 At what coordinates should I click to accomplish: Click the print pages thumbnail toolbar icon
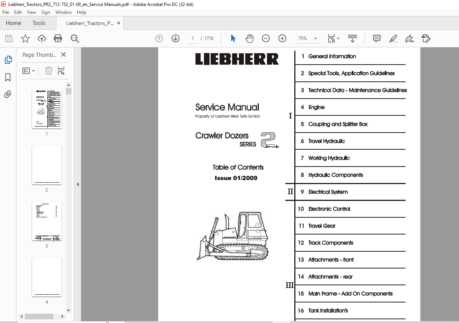pyautogui.click(x=61, y=71)
